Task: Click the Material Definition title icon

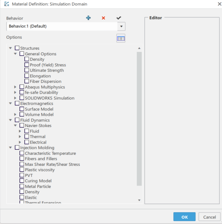Action: pyautogui.click(x=7, y=4)
